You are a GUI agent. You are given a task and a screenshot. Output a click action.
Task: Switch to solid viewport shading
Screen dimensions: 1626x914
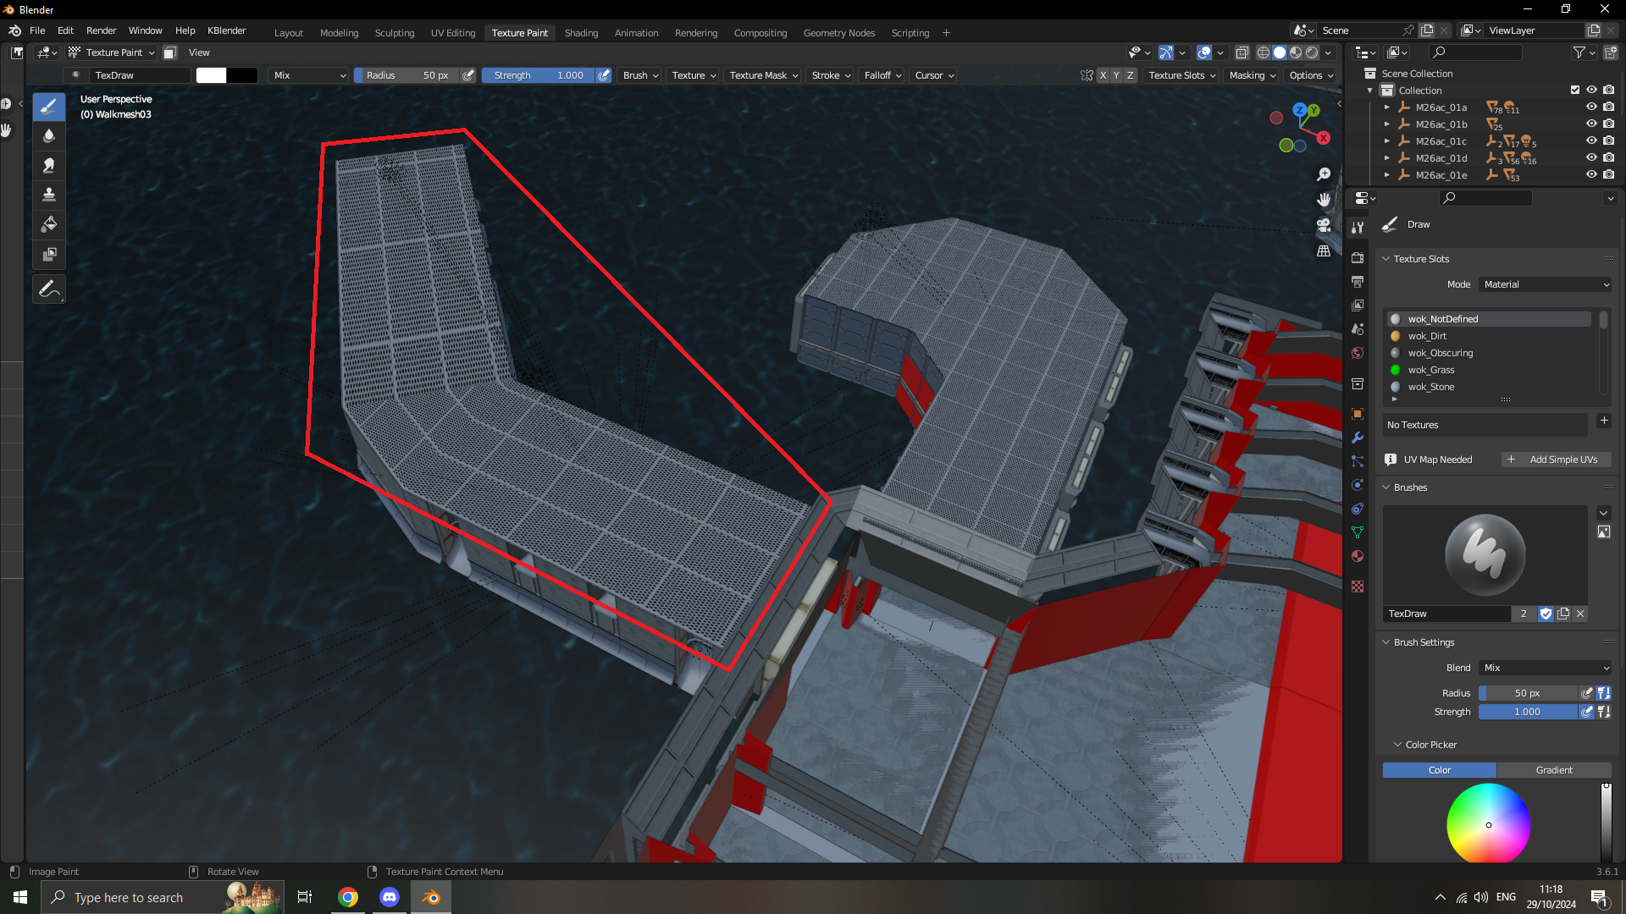coord(1280,52)
